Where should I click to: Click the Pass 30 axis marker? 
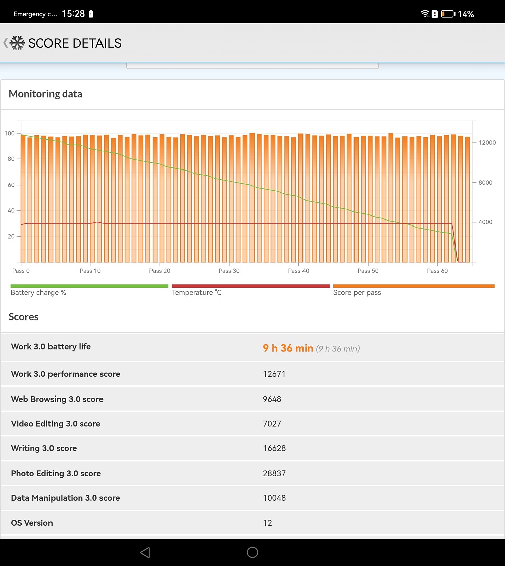[229, 271]
